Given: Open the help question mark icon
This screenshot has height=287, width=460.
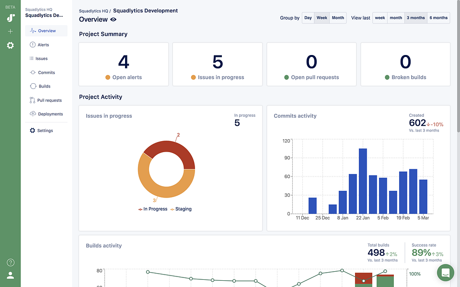Looking at the screenshot, I should tap(11, 263).
